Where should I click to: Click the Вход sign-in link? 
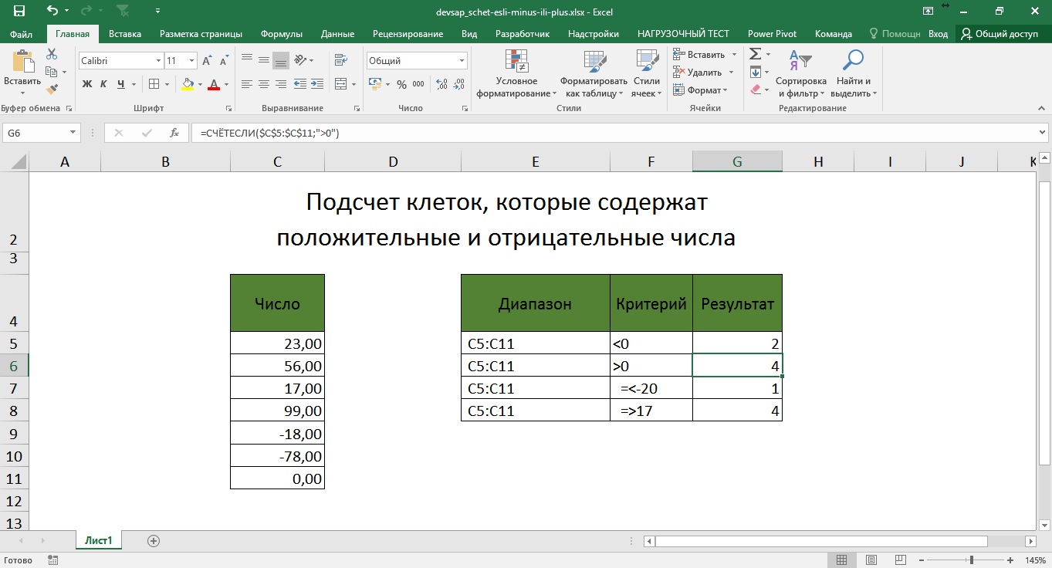click(x=938, y=34)
